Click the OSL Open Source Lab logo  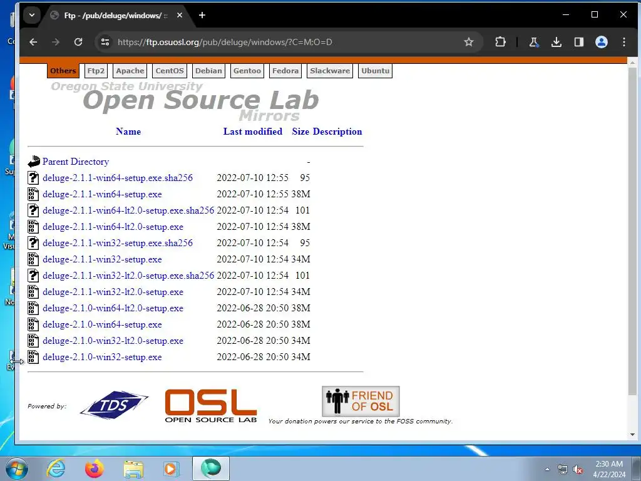tap(211, 406)
